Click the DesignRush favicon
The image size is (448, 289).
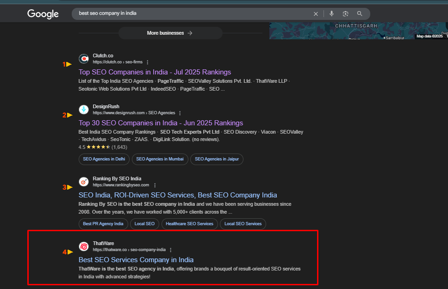(84, 110)
